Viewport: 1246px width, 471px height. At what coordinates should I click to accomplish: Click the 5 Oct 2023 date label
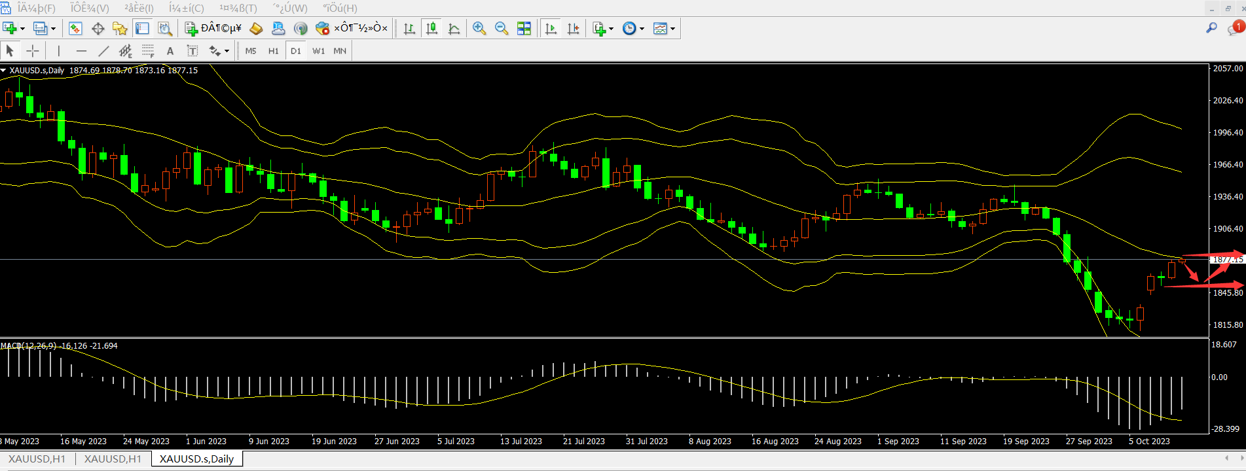pyautogui.click(x=1149, y=442)
